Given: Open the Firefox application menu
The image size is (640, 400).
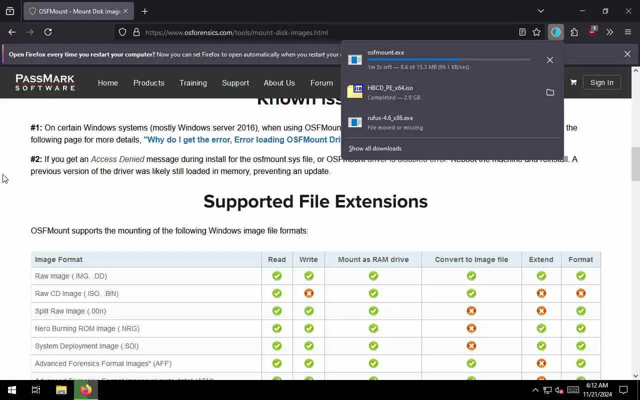Looking at the screenshot, I should click(628, 32).
